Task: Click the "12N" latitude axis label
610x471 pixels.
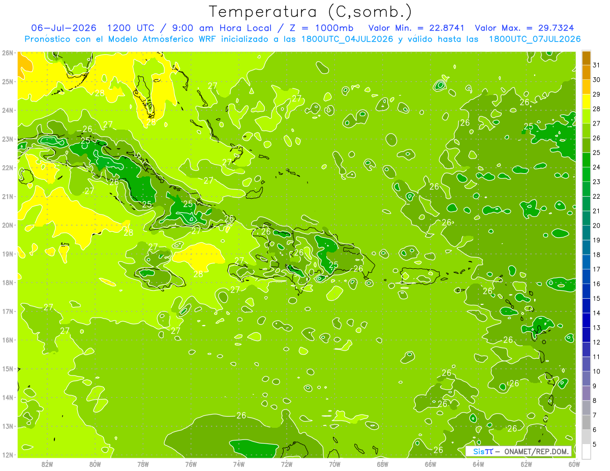Action: coord(8,455)
